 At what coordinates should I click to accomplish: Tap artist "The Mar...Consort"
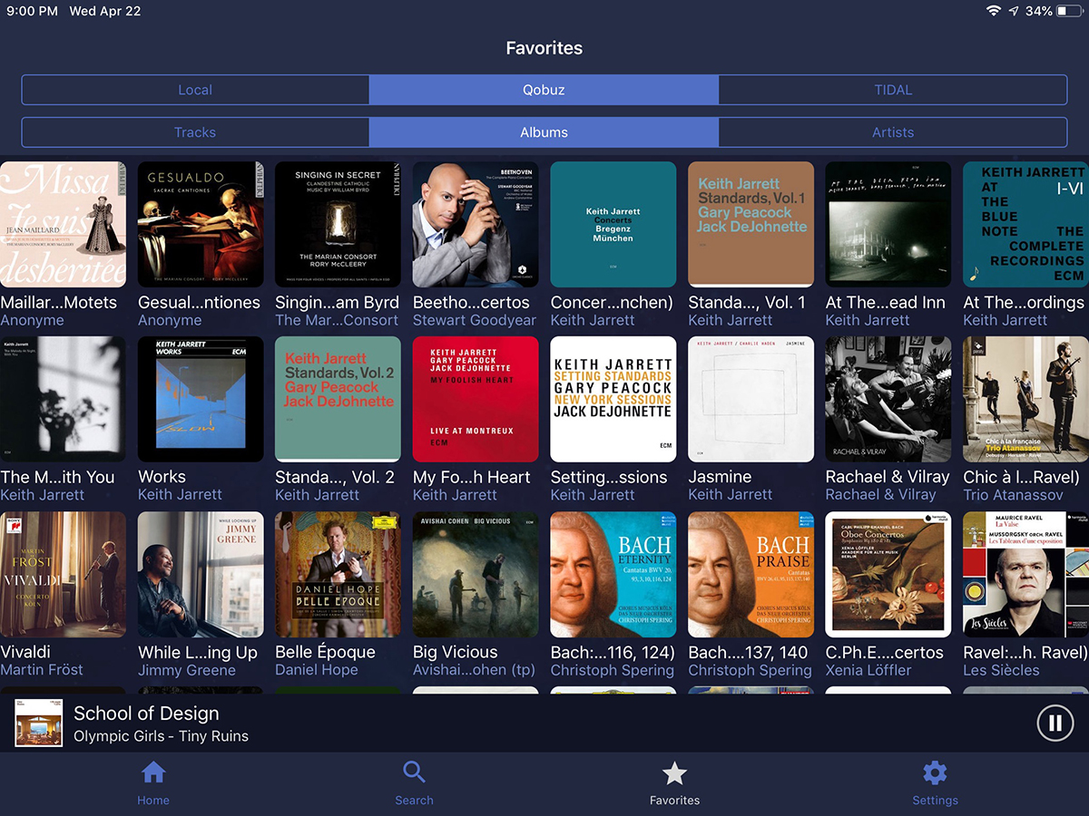pyautogui.click(x=337, y=320)
